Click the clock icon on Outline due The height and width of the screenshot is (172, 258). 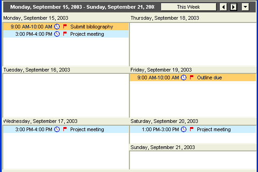pyautogui.click(x=184, y=78)
